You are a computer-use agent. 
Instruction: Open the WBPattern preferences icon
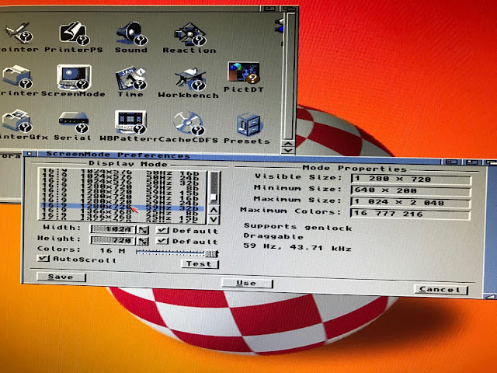131,123
